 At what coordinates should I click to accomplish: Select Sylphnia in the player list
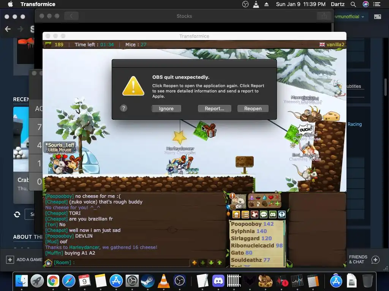coord(249,231)
